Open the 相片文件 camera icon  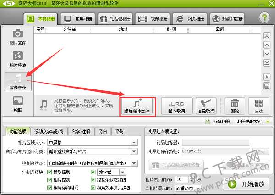click(18, 33)
